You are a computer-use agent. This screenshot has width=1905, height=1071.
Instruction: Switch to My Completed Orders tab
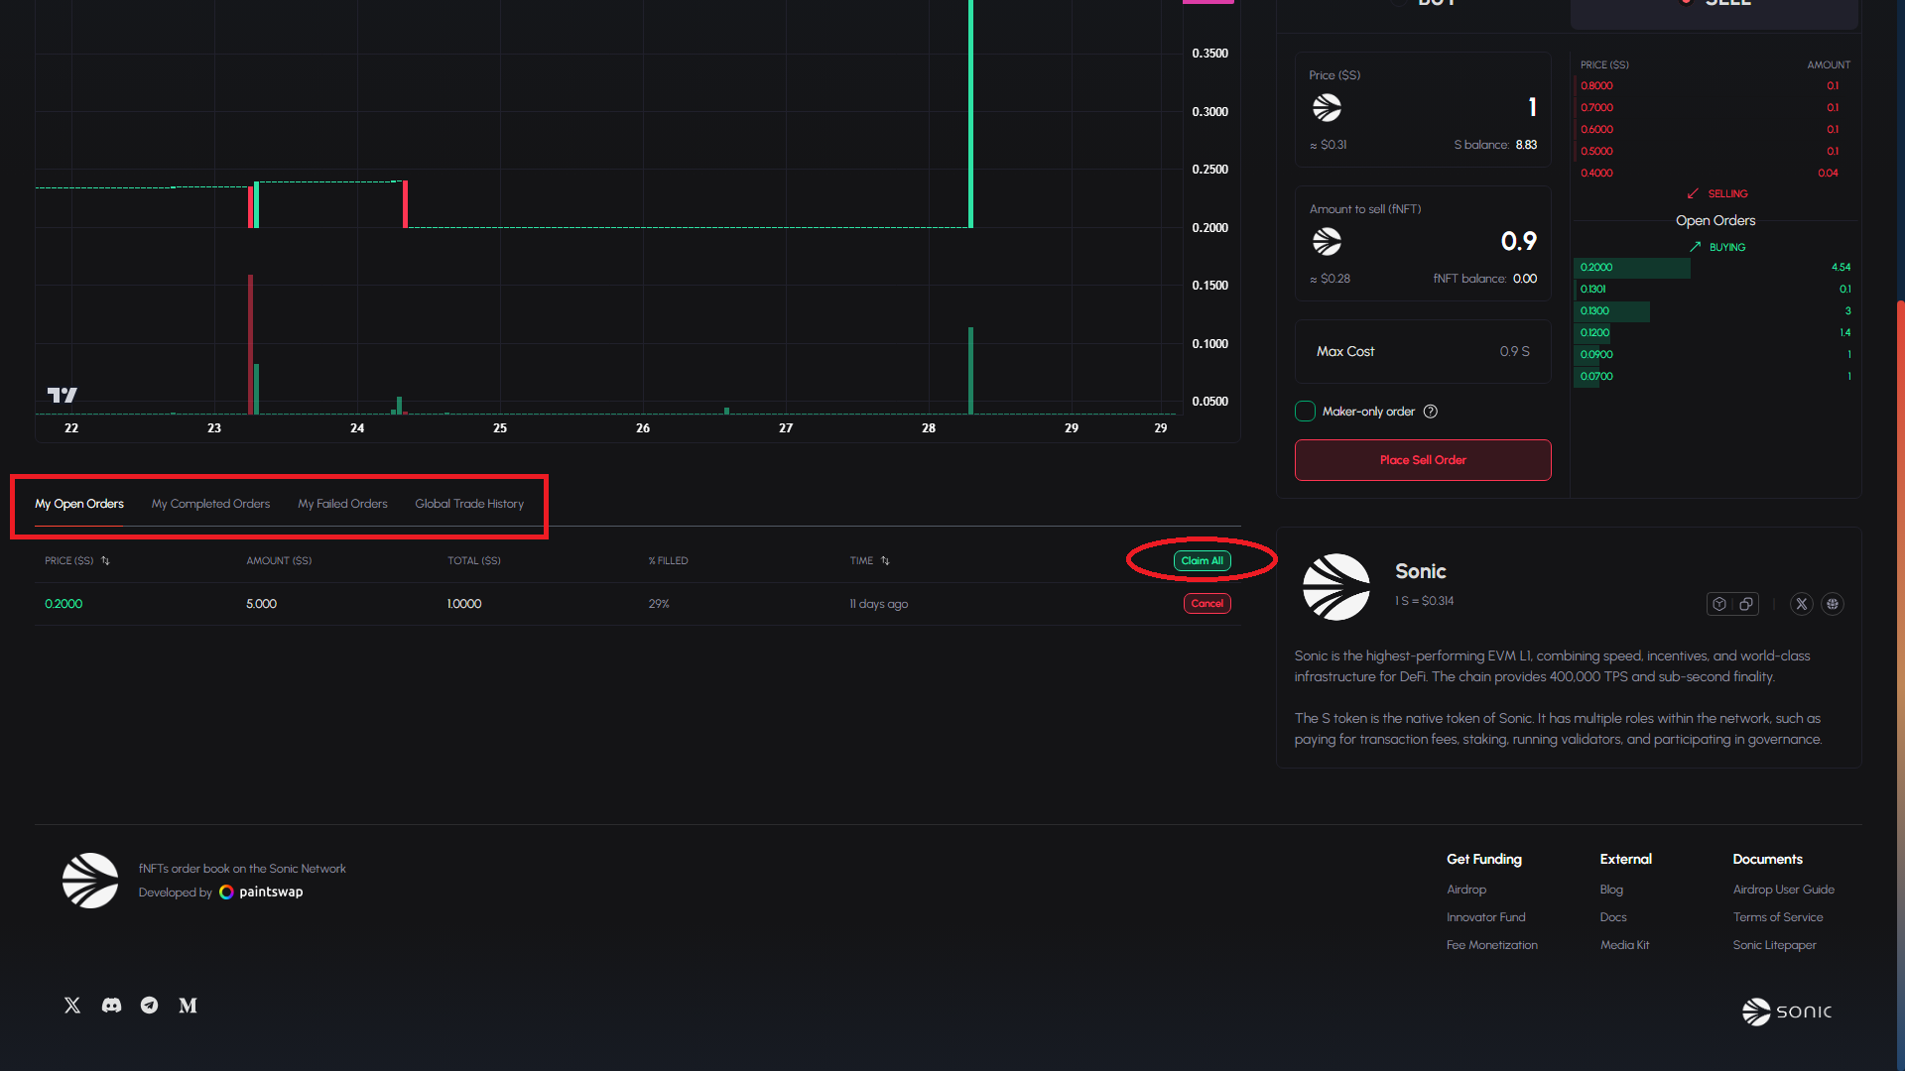[210, 504]
